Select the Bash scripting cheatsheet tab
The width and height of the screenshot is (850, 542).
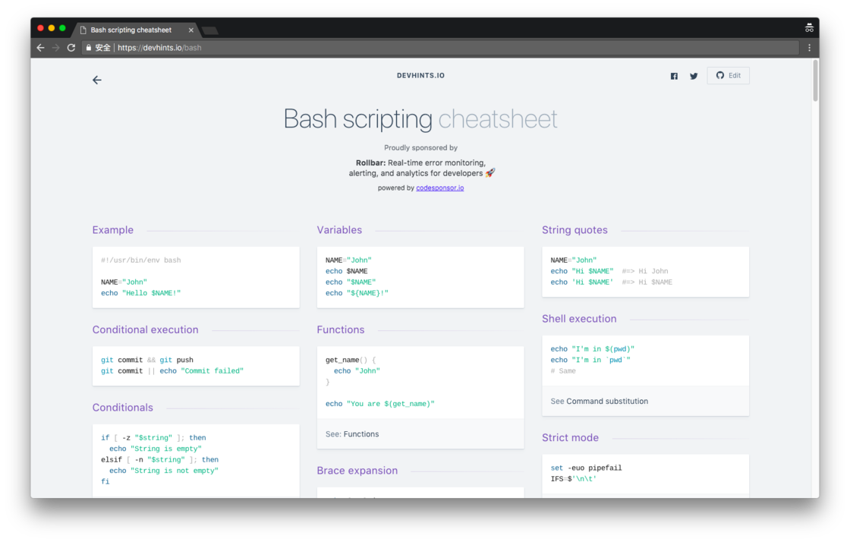[131, 30]
